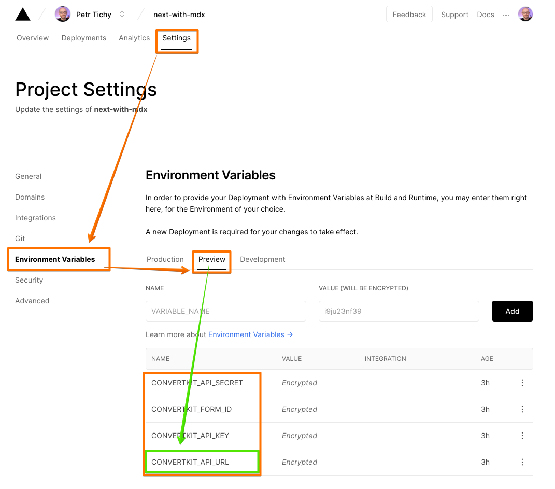
Task: Open options for CONVERTKIT_FORM_ID row
Action: click(522, 409)
